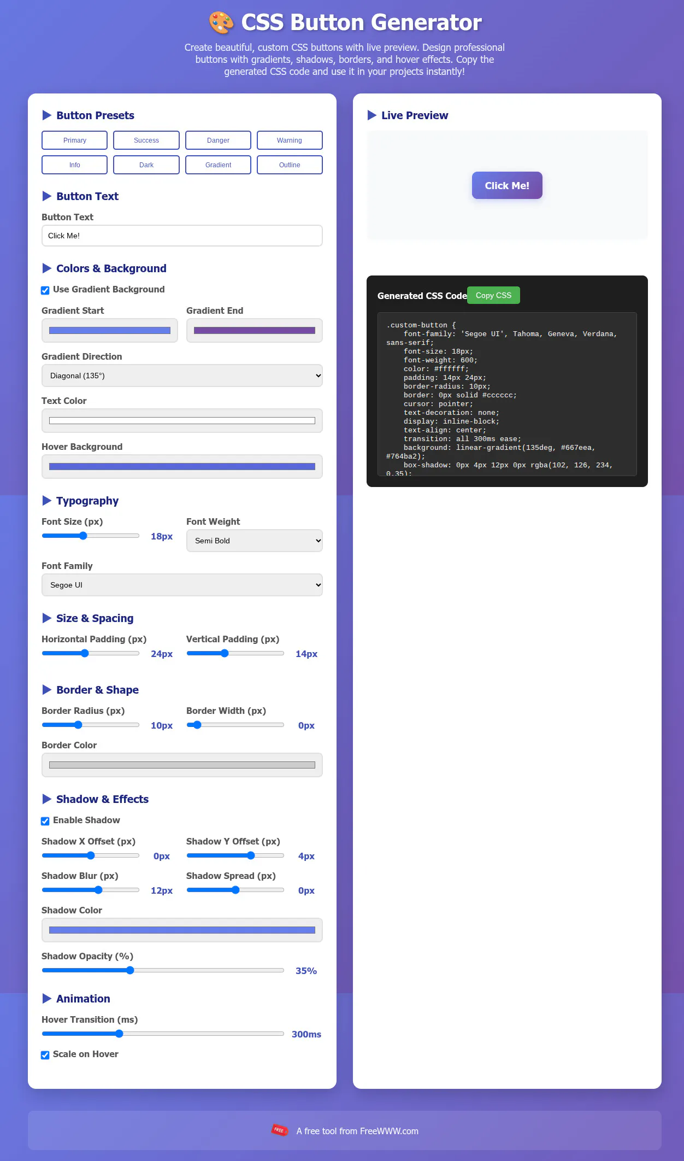Apply the Gradient preset
Image resolution: width=684 pixels, height=1161 pixels.
[x=218, y=165]
